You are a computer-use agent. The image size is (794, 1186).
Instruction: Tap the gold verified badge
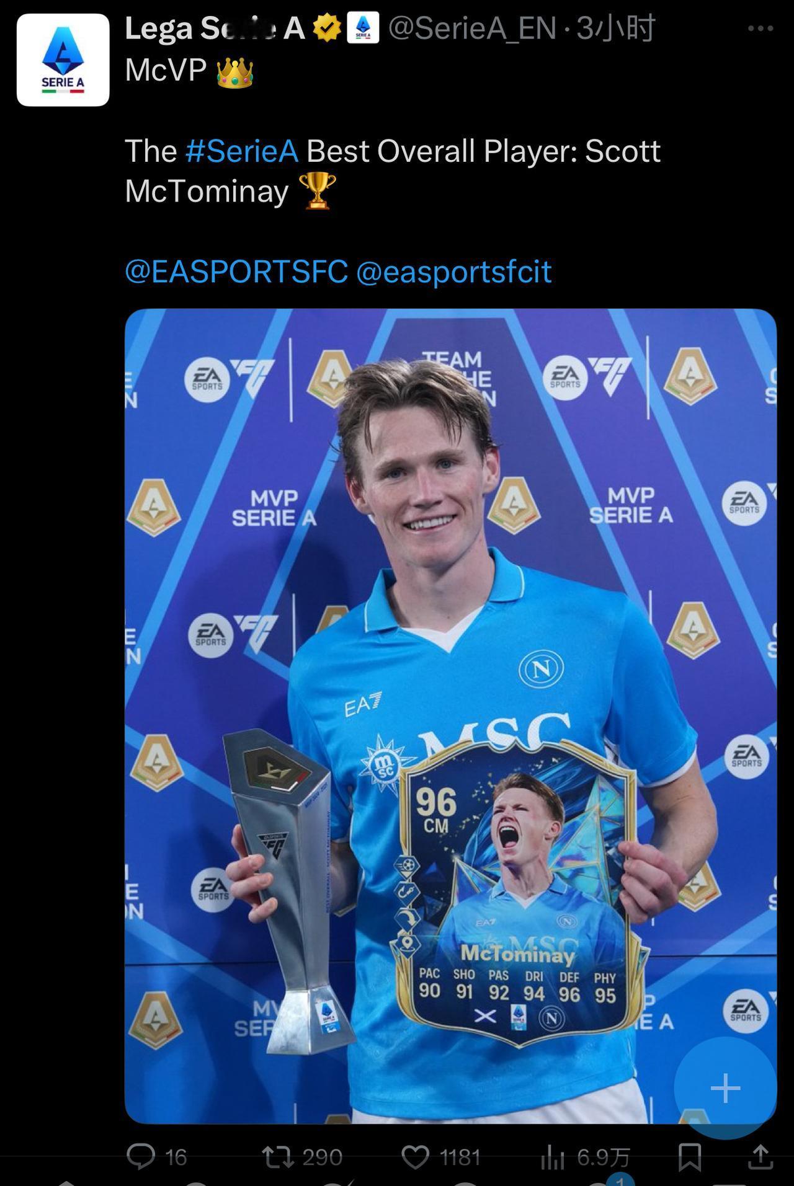click(x=326, y=29)
